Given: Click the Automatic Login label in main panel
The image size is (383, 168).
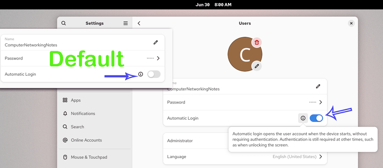Looking at the screenshot, I should (183, 118).
